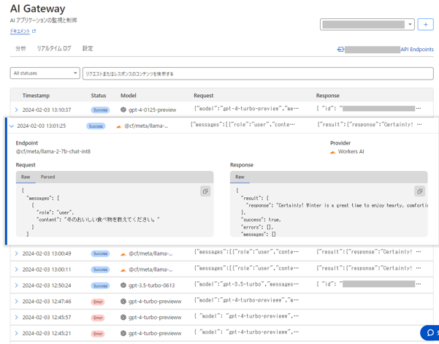439x344 pixels.
Task: Open the ドキュメント documentation link
Action: (20, 31)
